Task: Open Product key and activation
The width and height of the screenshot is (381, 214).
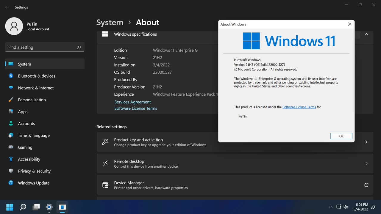Action: tap(235, 142)
